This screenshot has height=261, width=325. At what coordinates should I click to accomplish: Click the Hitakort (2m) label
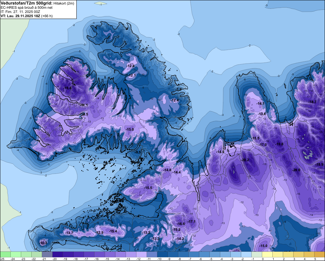(64, 3)
